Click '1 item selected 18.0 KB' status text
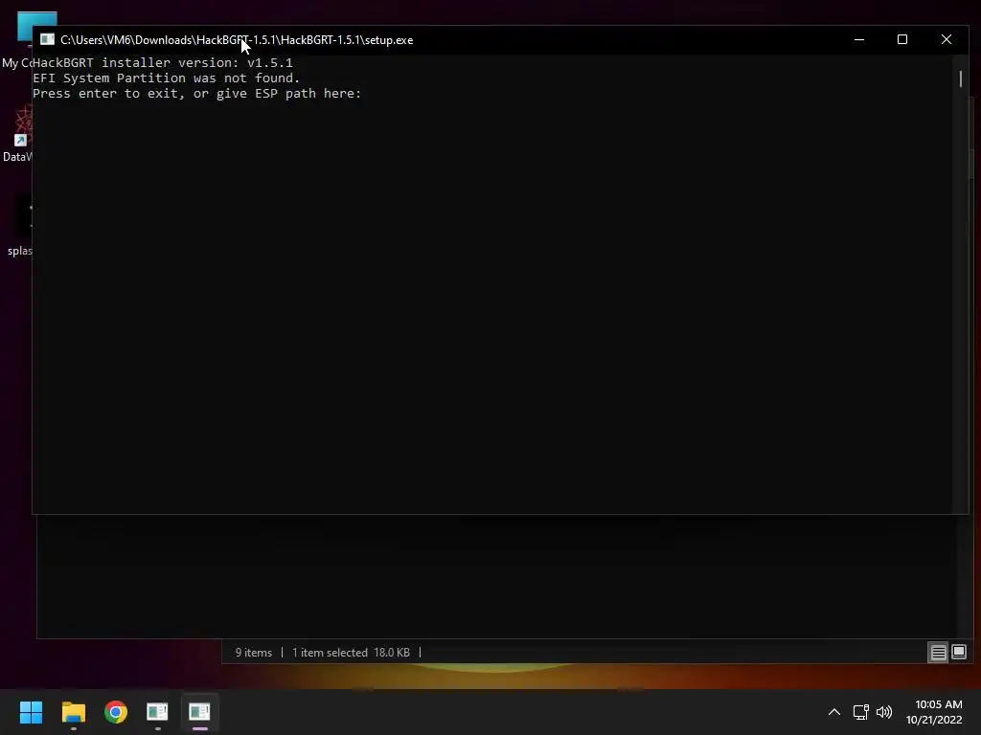 coord(351,653)
